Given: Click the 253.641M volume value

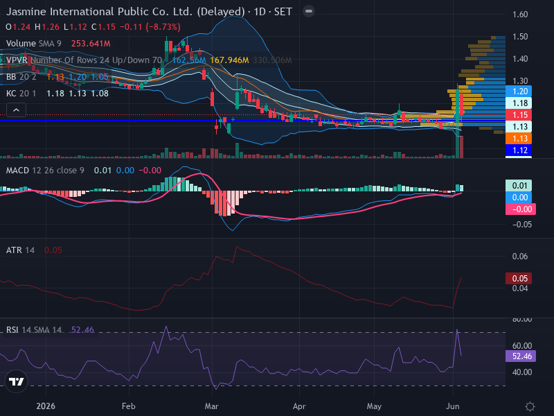Looking at the screenshot, I should tap(91, 44).
